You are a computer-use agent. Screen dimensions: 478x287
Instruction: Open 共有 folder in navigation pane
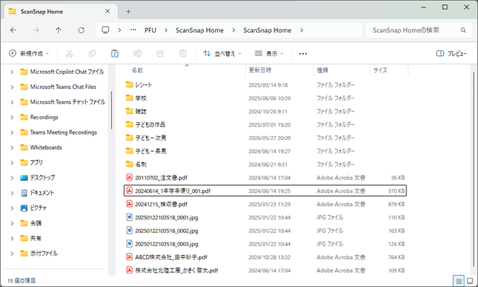point(36,238)
